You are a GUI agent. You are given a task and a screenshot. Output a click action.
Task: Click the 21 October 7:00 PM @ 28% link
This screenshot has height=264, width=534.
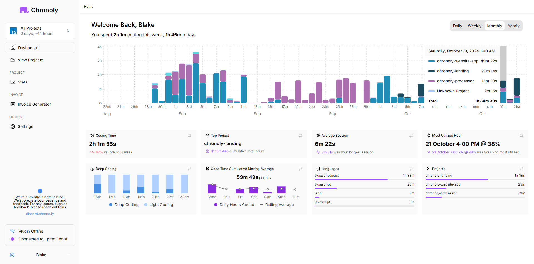tap(454, 152)
